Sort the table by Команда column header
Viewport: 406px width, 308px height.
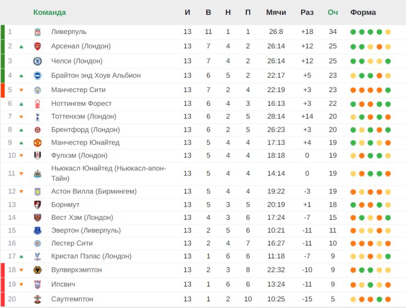pos(49,12)
